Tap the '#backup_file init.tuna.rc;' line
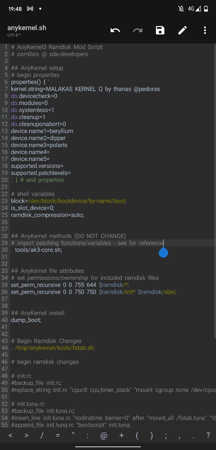The height and width of the screenshot is (450, 216). click(43, 411)
